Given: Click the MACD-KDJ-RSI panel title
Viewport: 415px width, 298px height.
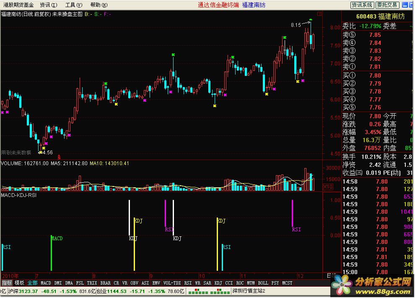Looking at the screenshot, I should pos(18,195).
